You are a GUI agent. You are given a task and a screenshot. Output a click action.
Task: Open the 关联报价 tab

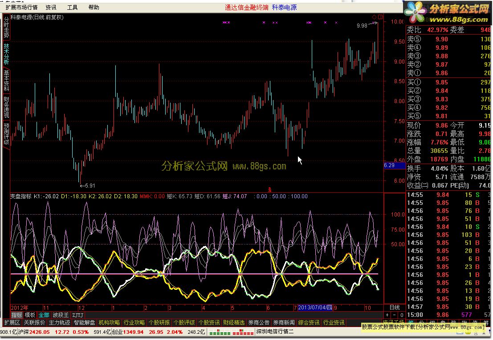[35, 322]
